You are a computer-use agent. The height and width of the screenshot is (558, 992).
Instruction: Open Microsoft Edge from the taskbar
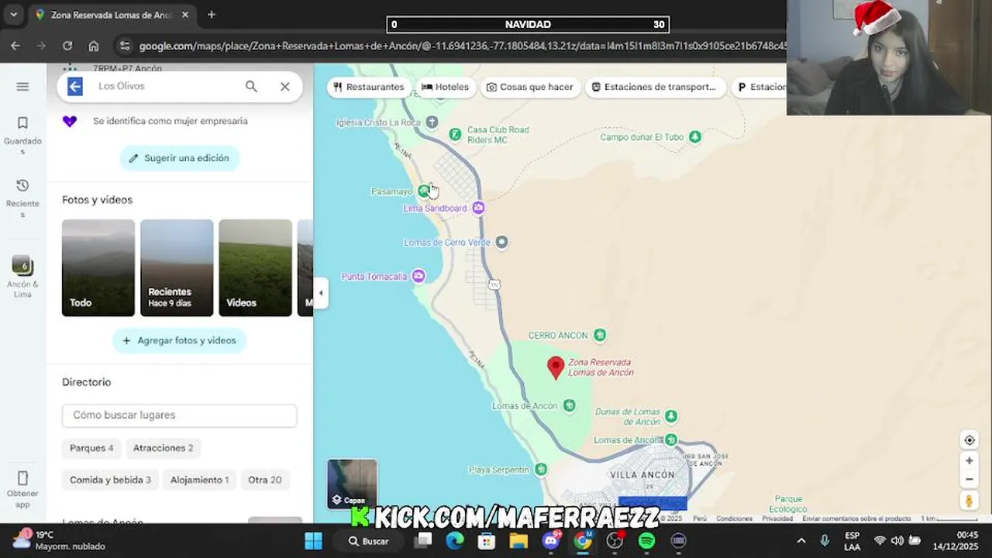pos(455,541)
